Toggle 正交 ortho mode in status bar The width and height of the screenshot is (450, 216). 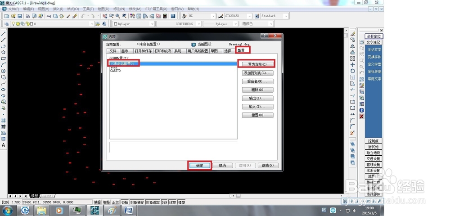pos(115,202)
